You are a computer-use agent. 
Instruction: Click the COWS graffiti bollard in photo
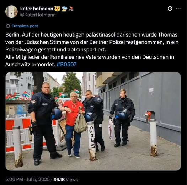(92, 141)
